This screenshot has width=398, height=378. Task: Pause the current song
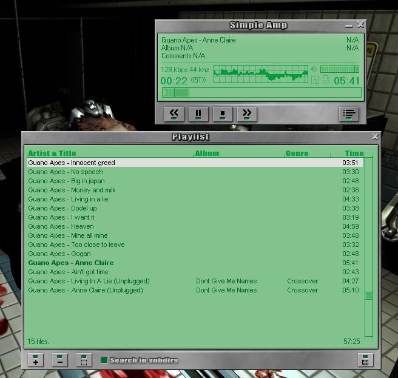[198, 113]
